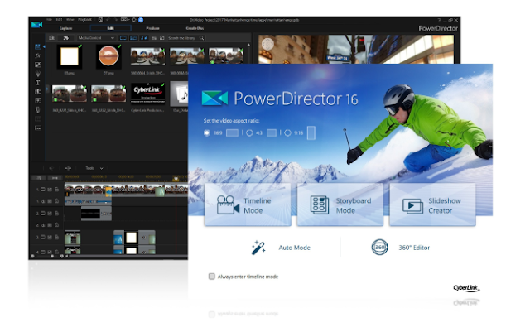
Task: Click the 360° Editor label
Action: 414,248
